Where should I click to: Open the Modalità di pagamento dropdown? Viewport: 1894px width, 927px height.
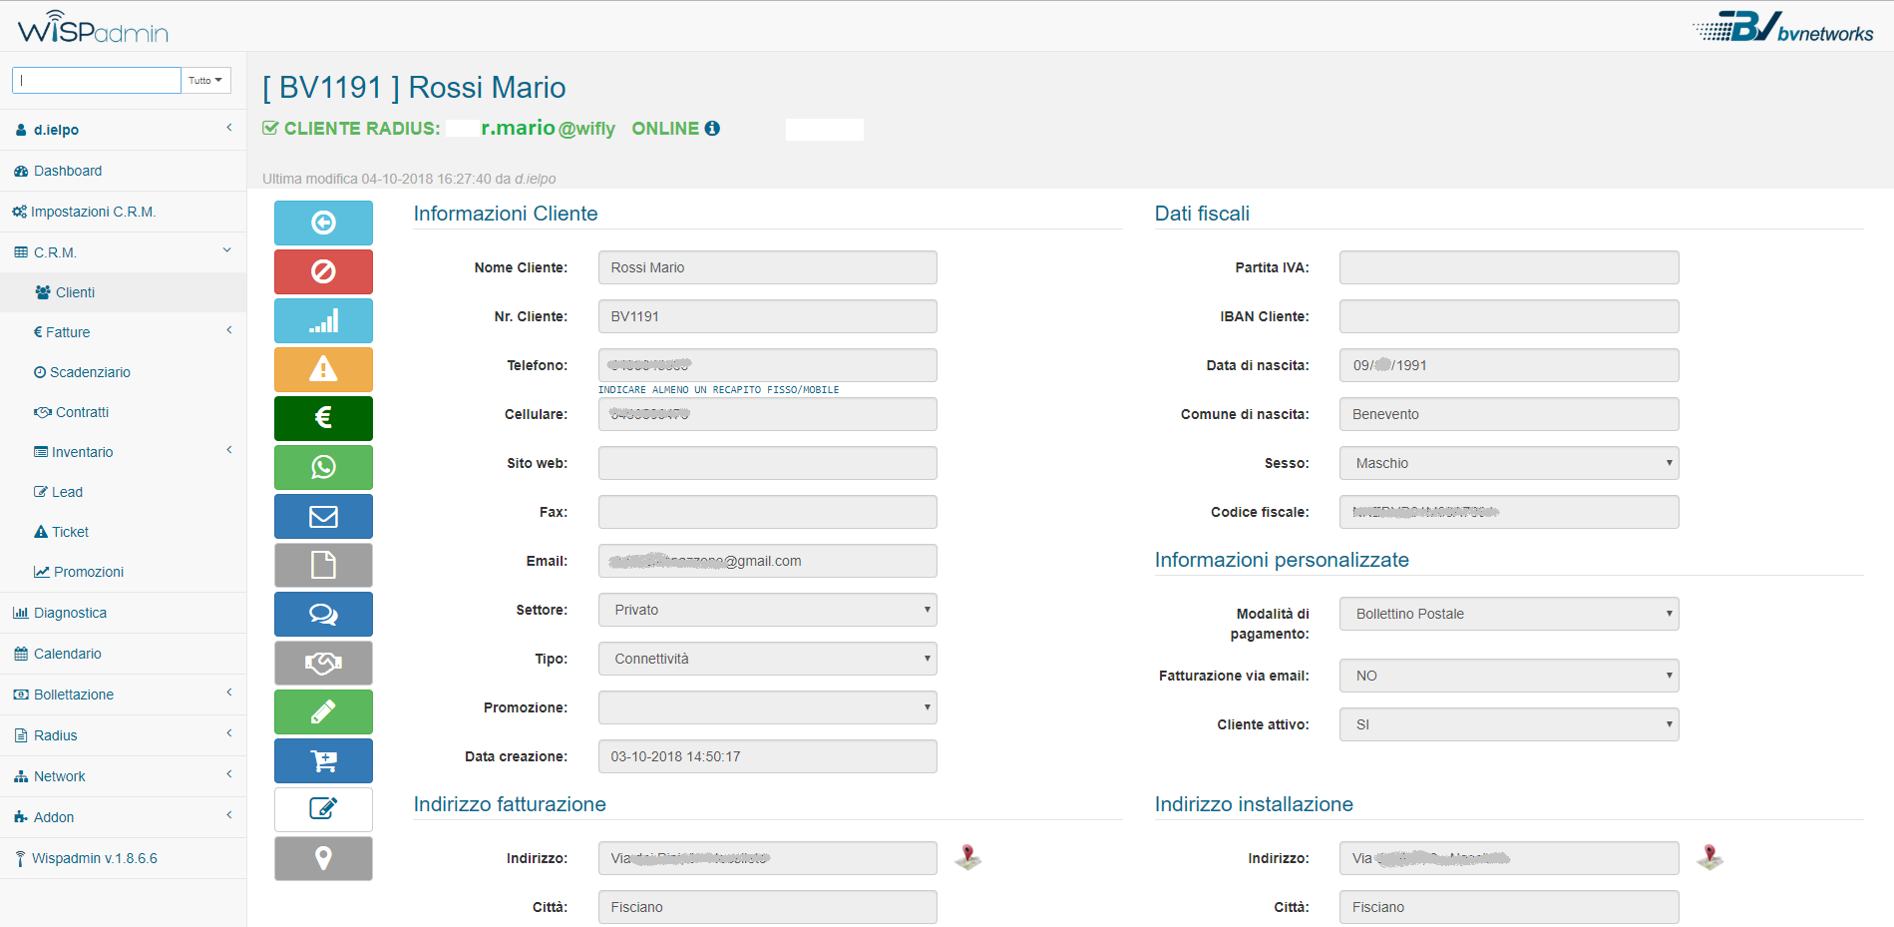click(1509, 614)
